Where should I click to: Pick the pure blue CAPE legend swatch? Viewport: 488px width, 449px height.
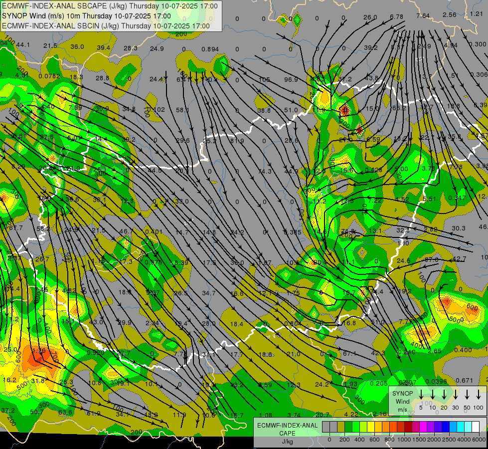[x=446, y=427]
